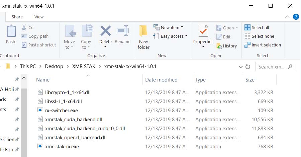Viewport: 301px width, 157px height.
Task: Open the History option
Action: (x=227, y=46)
